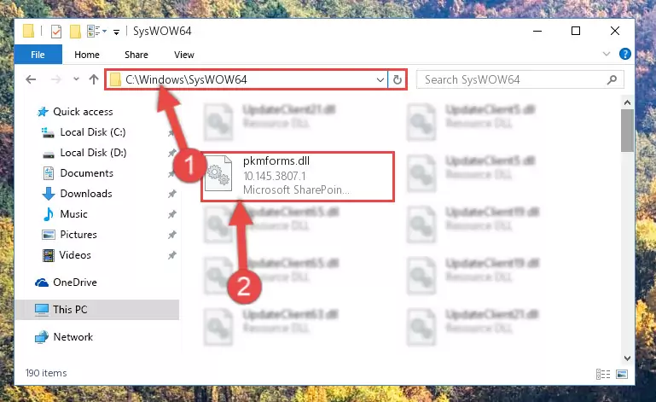
Task: Click the This PC monitor icon
Action: [x=42, y=310]
